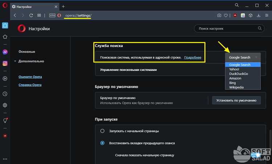The image size is (272, 164).
Task: Click the opera://settings/ address bar
Action: (x=78, y=16)
